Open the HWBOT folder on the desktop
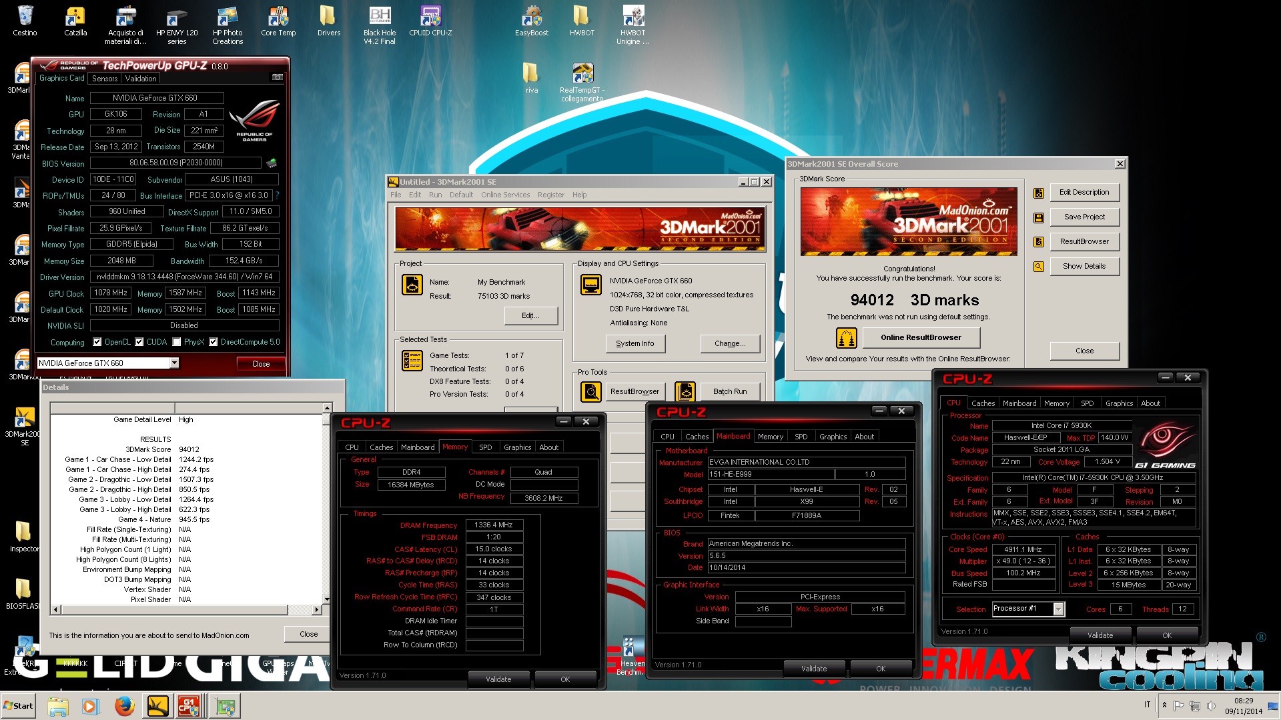Viewport: 1281px width, 720px height. click(x=582, y=20)
